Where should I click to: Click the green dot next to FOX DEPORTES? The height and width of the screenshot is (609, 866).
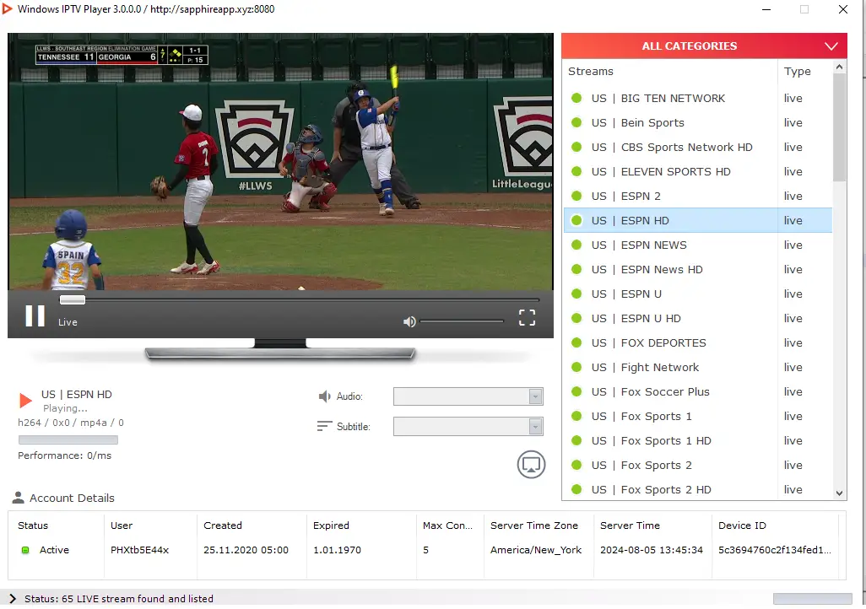tap(576, 342)
